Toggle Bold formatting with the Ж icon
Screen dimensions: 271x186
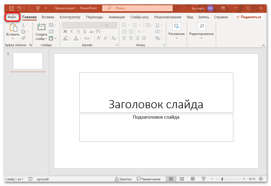(x=65, y=31)
